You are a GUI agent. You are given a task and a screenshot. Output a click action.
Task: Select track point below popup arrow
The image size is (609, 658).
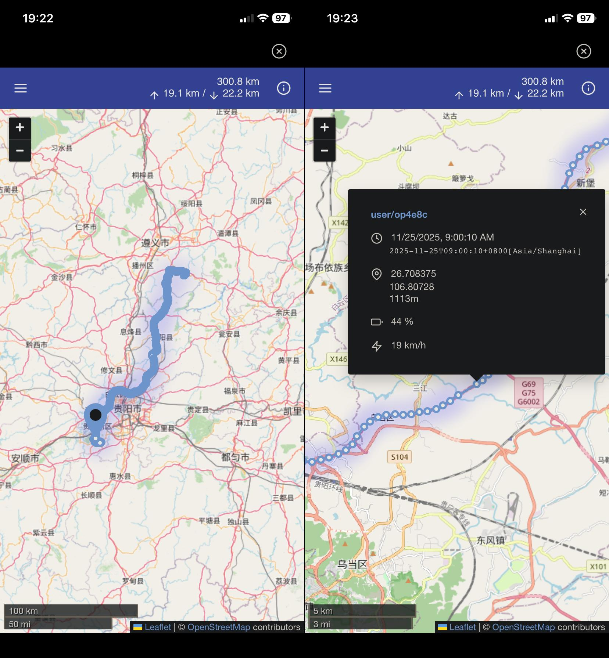477,384
